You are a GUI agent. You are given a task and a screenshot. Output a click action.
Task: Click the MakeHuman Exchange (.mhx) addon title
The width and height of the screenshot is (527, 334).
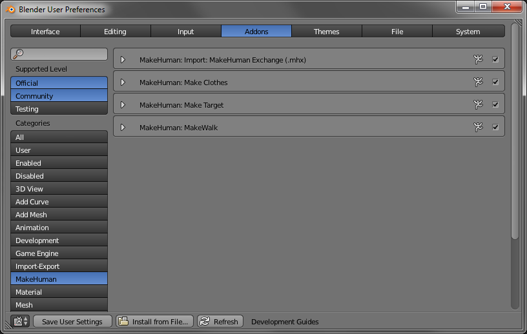click(223, 60)
